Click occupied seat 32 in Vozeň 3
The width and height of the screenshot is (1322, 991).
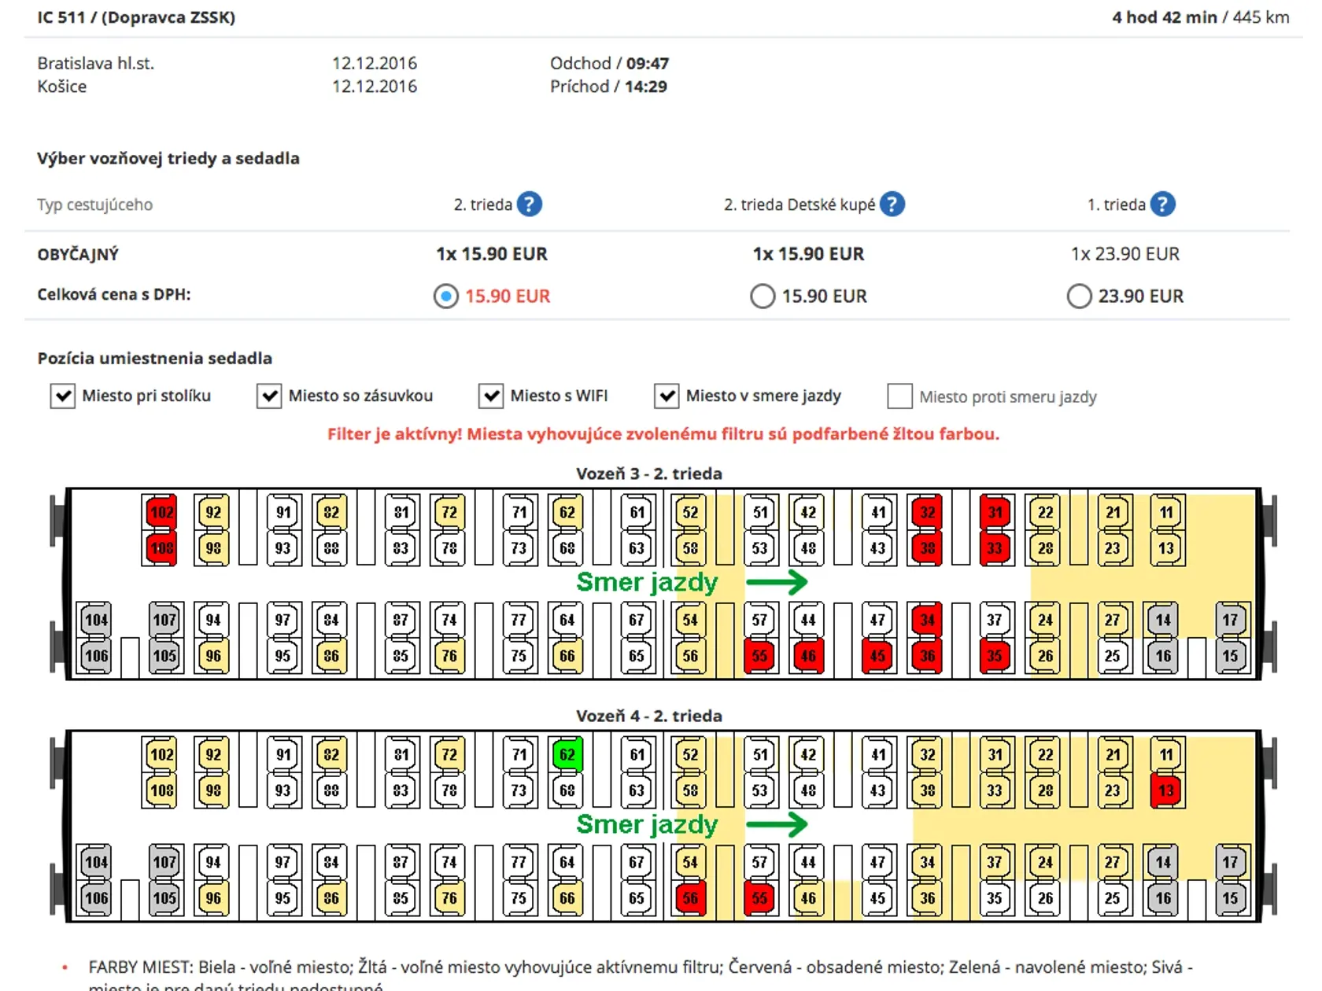click(927, 512)
